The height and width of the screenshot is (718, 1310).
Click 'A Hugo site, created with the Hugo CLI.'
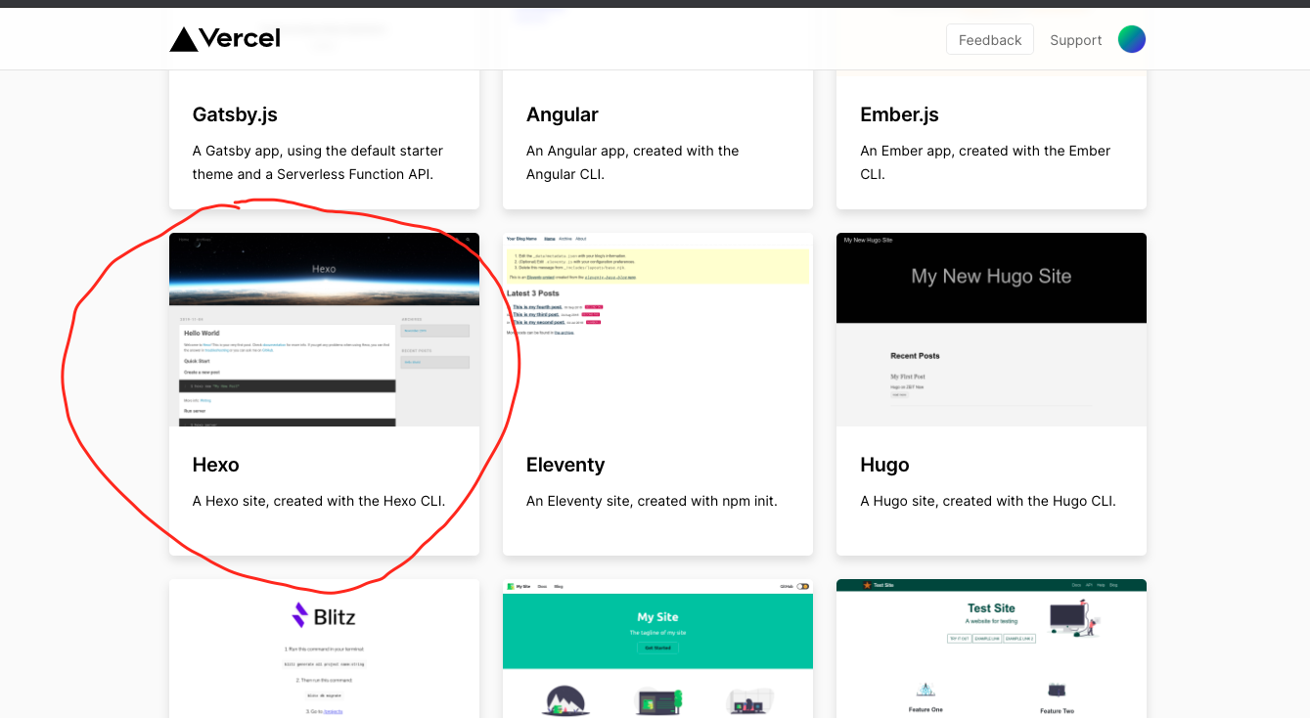tap(988, 501)
